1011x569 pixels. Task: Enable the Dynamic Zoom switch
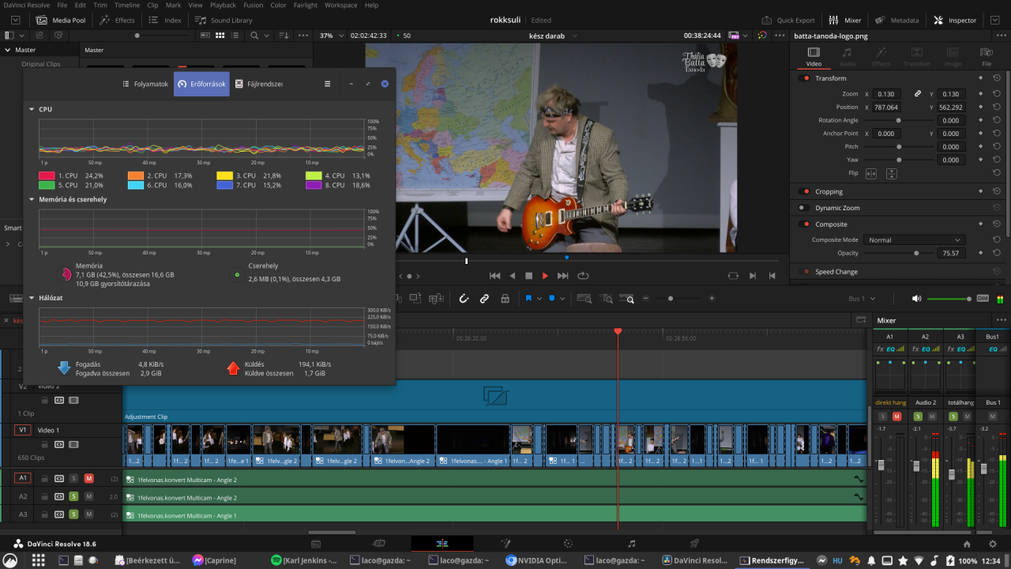pos(805,208)
